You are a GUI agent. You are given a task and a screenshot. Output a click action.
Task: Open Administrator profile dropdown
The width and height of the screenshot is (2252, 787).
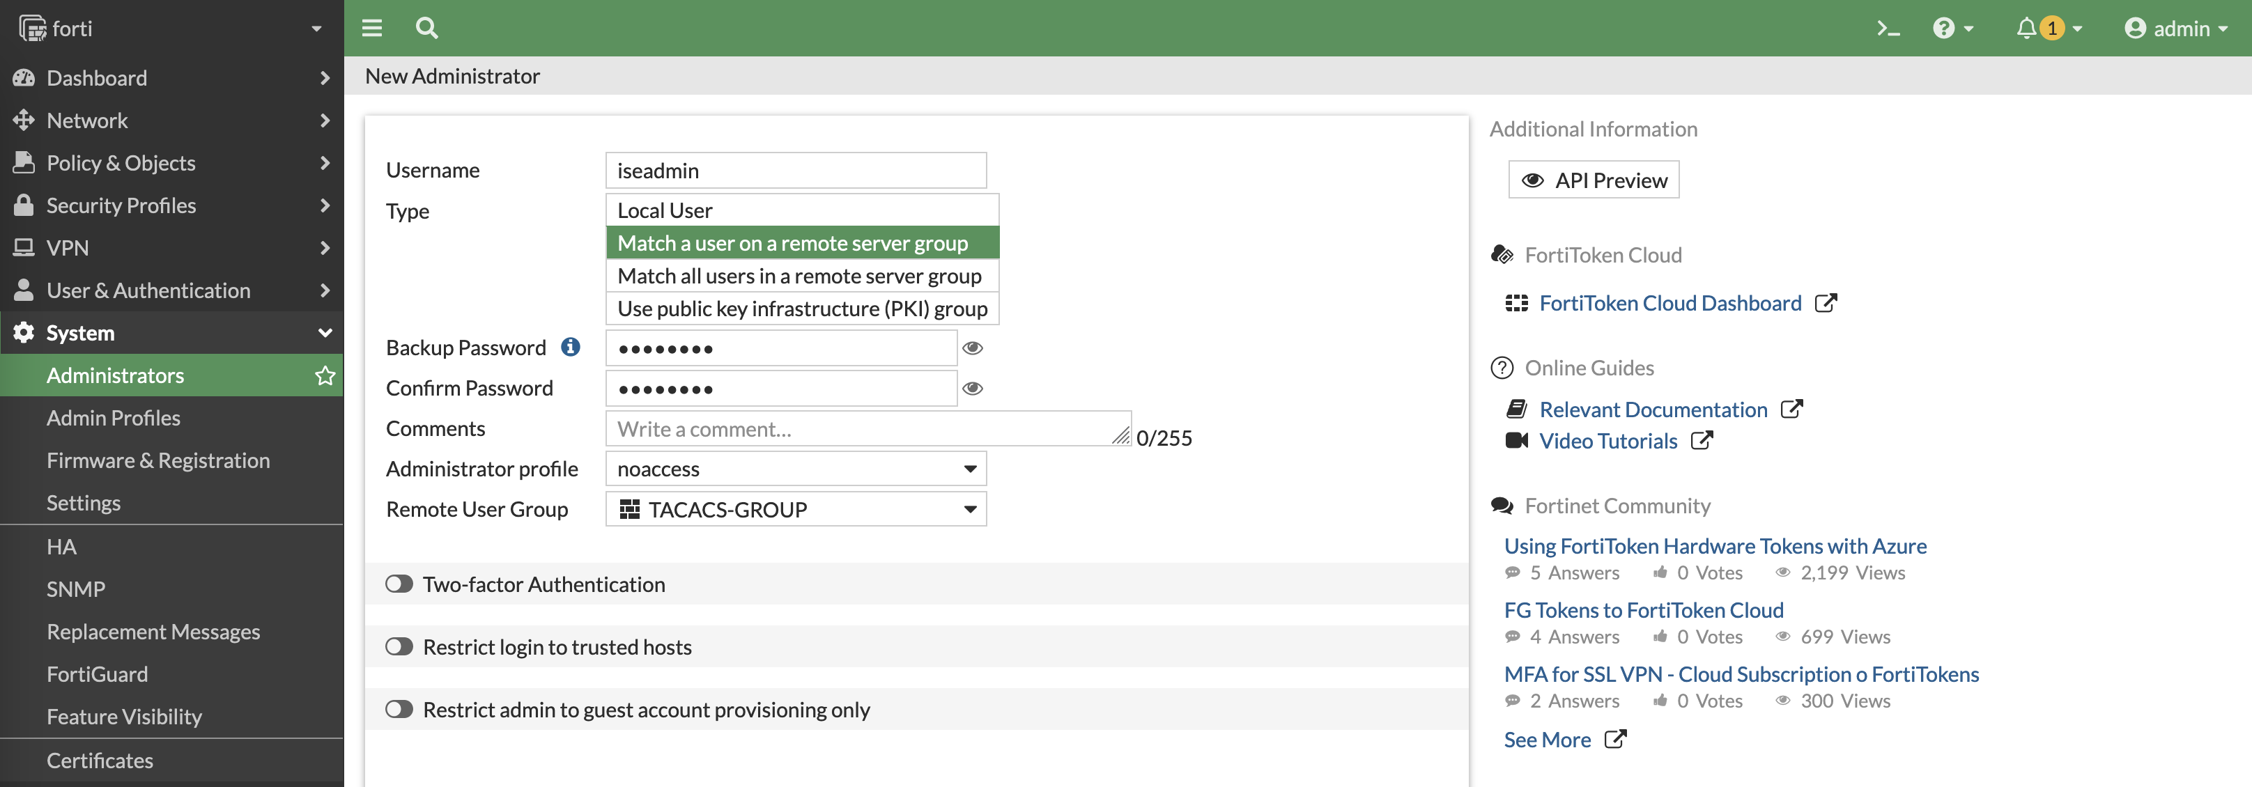point(796,469)
